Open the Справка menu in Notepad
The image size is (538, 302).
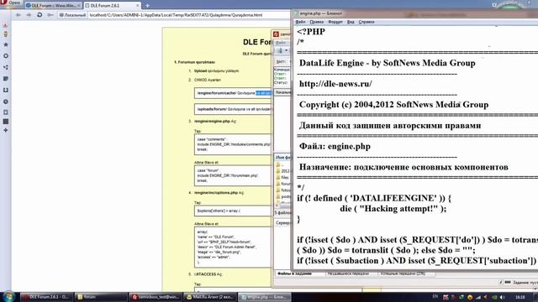[x=367, y=22]
